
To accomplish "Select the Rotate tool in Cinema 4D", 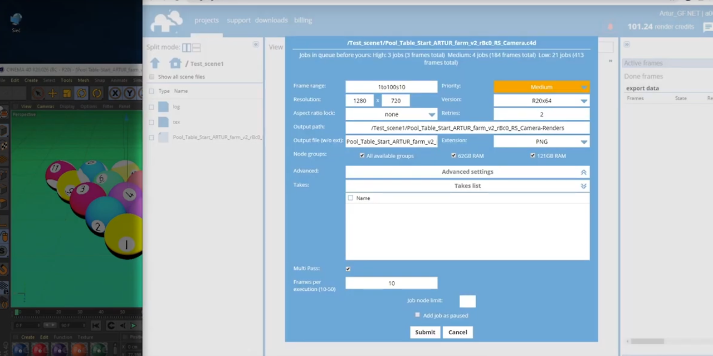I will 81,94.
